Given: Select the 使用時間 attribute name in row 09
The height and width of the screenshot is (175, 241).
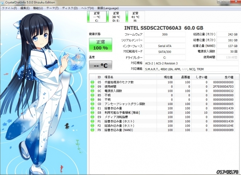Looking at the screenshot, I should [110, 87].
